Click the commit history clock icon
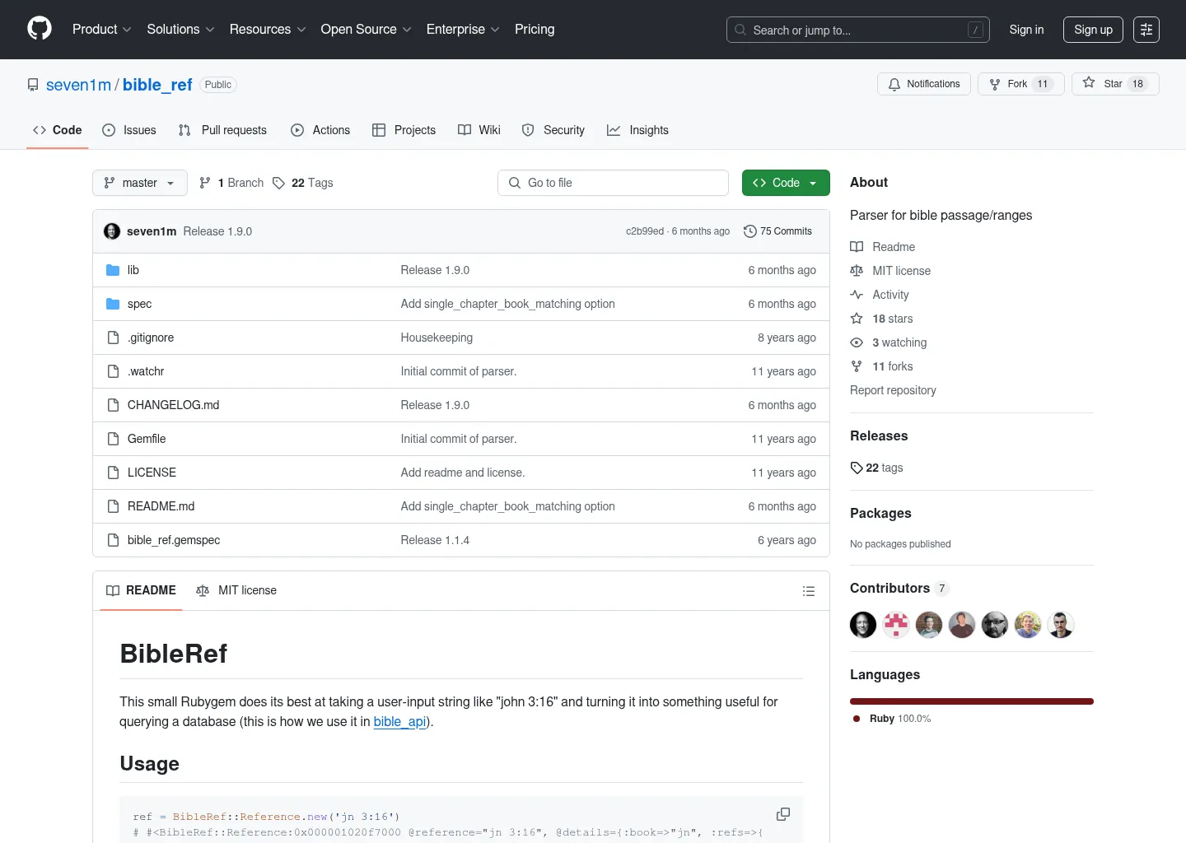The width and height of the screenshot is (1186, 843). pos(750,231)
